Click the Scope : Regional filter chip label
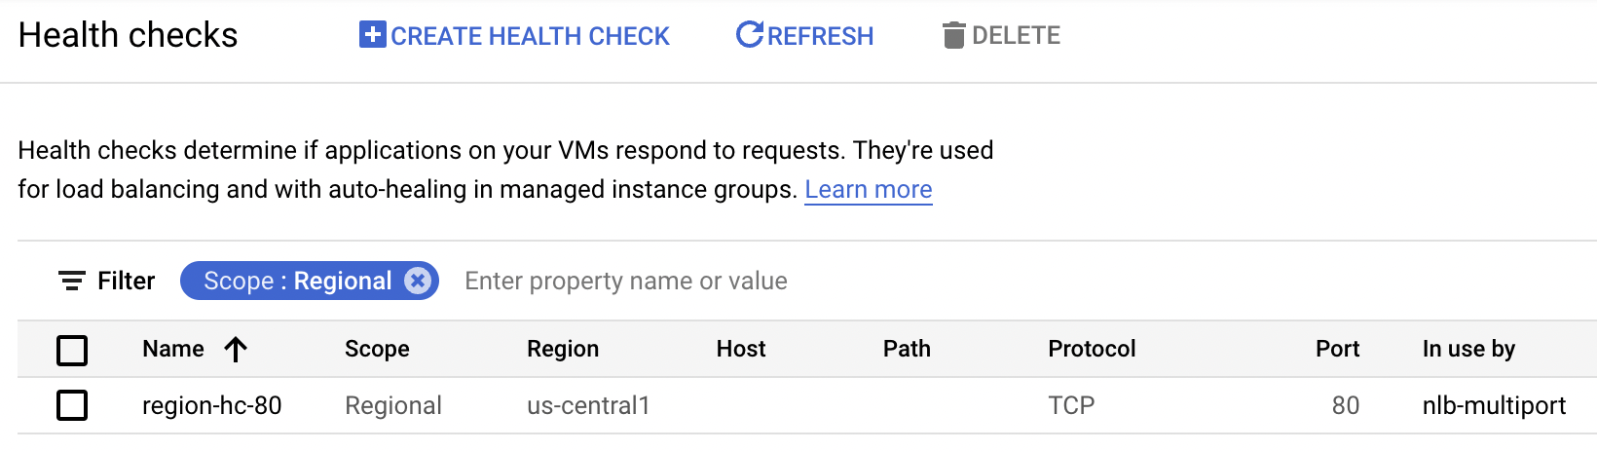Screen dimensions: 1597x452 297,282
